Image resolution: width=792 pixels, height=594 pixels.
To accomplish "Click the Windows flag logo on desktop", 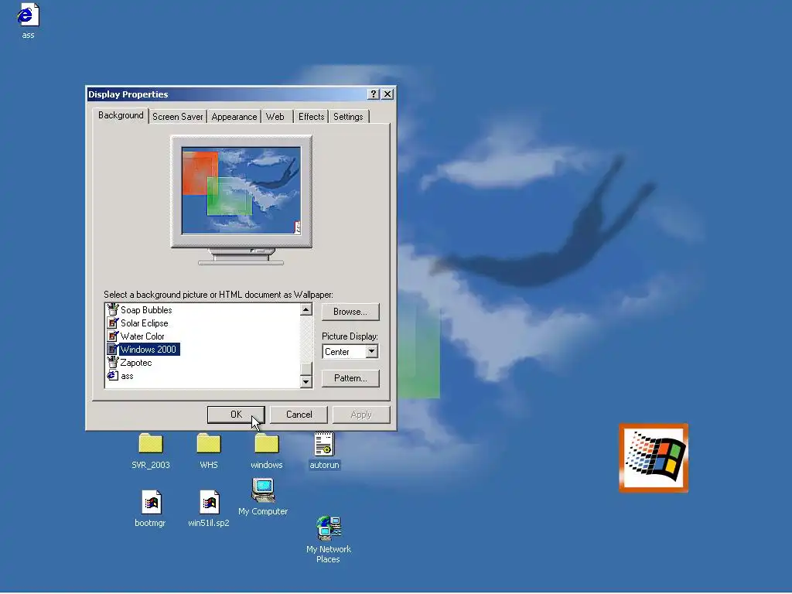I will 654,458.
